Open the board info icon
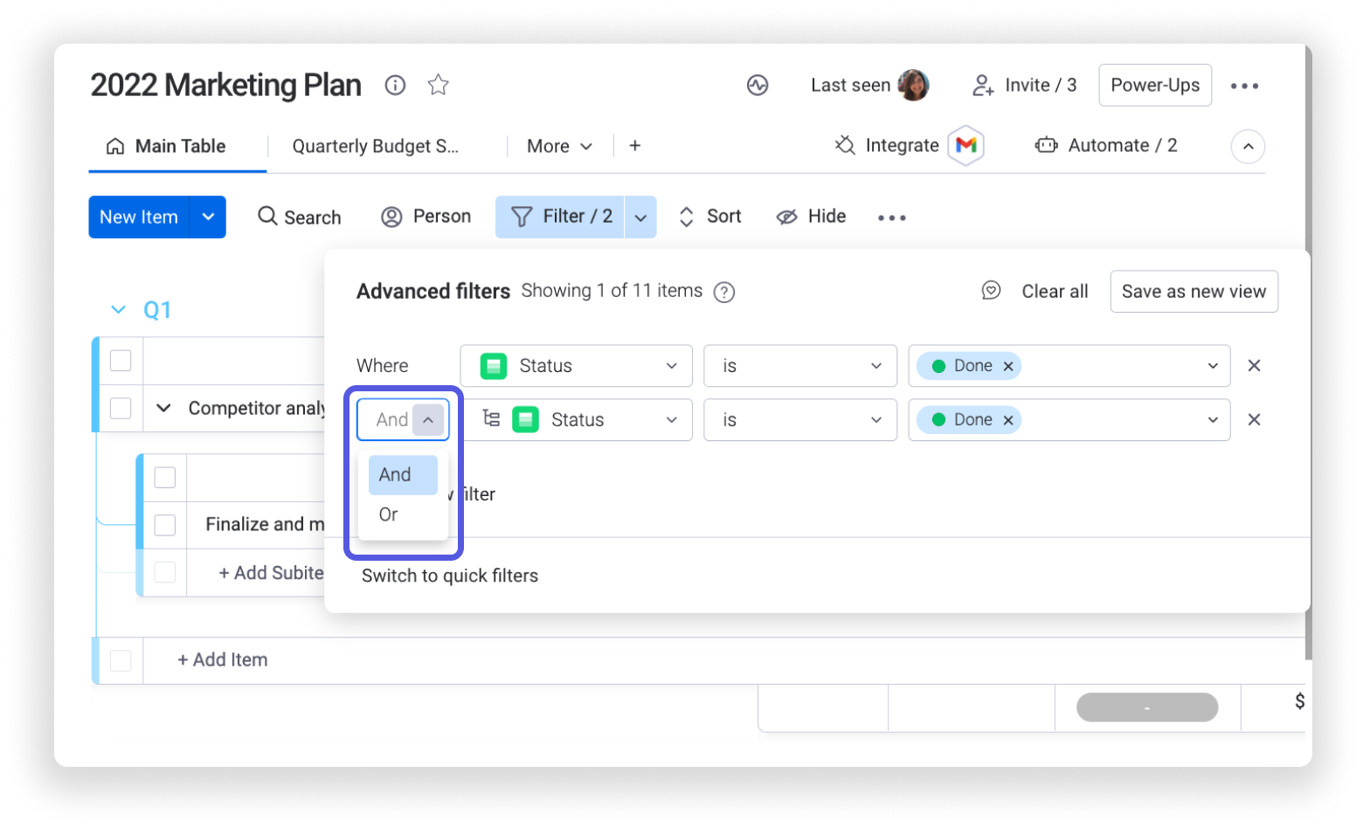1363x828 pixels. coord(395,85)
